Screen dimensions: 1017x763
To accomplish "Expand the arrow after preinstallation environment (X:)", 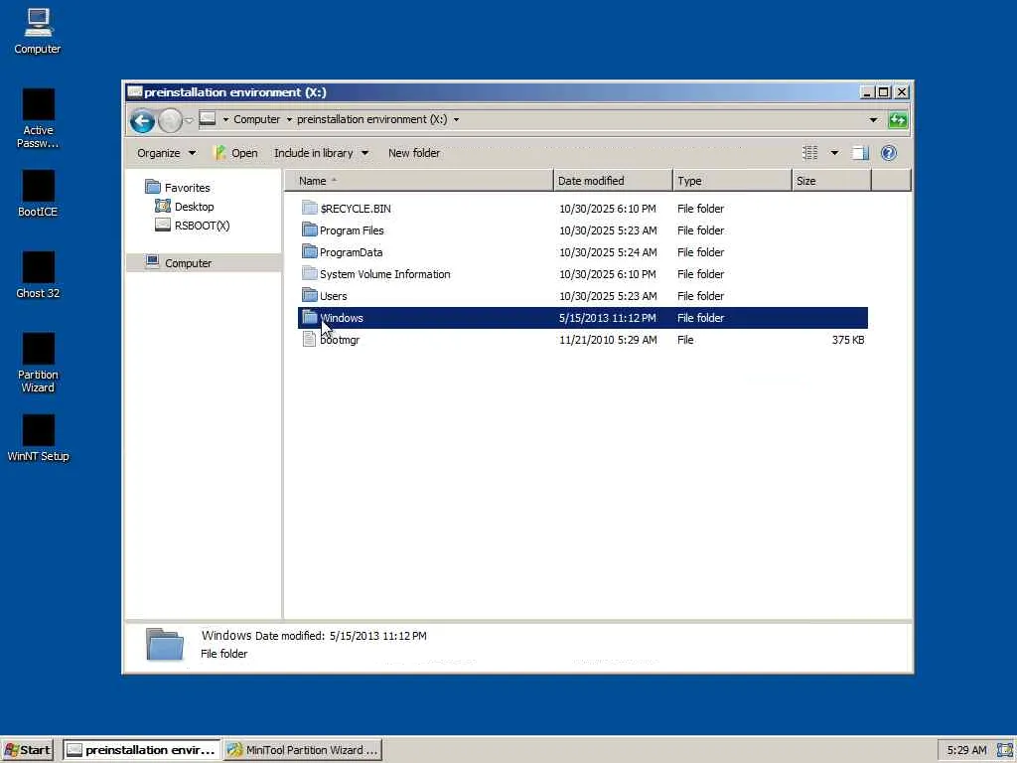I will coord(456,119).
